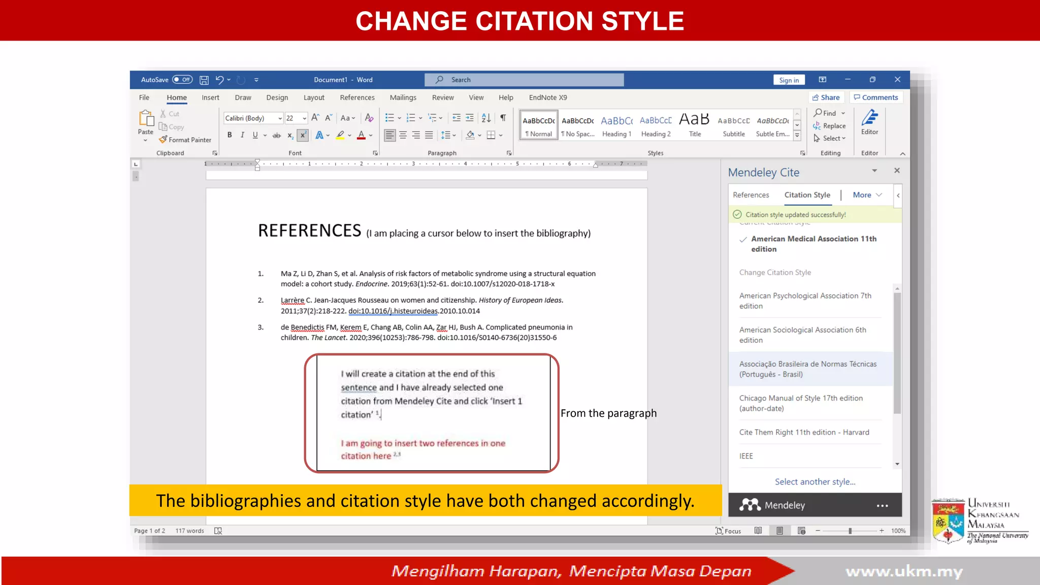Switch to the Insert tab
Viewport: 1040px width, 585px height.
coord(210,97)
